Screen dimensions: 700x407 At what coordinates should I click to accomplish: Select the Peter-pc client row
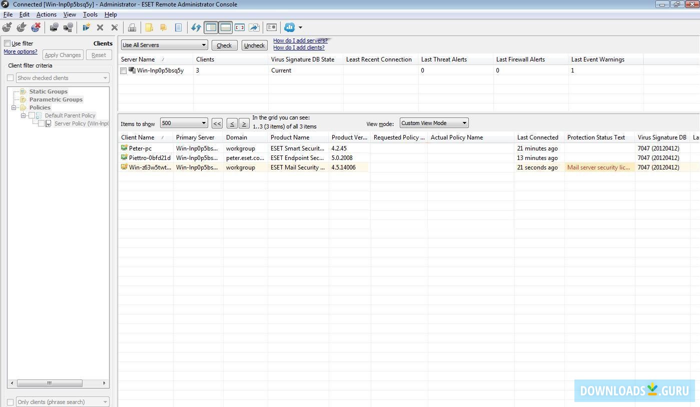tap(140, 148)
